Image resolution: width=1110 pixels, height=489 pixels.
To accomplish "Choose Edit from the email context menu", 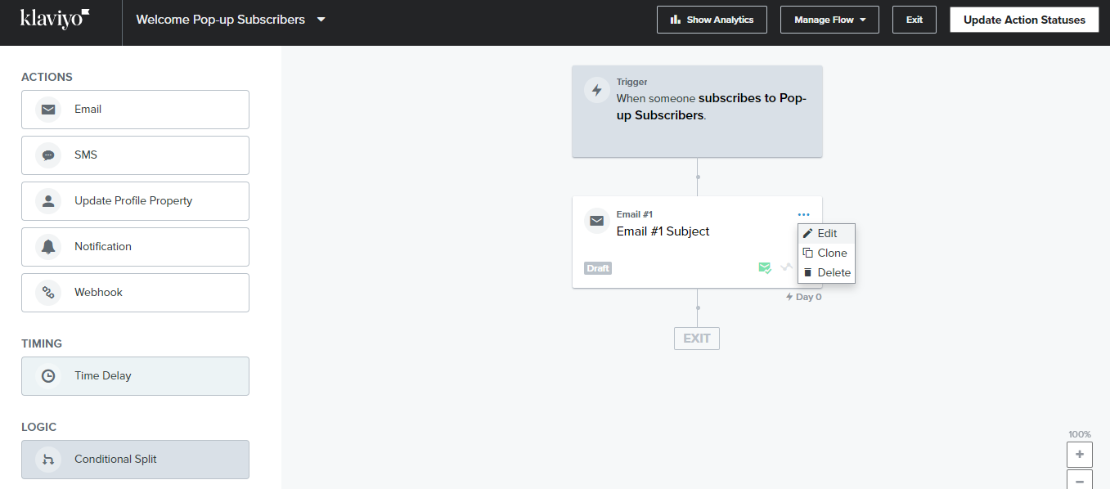I will 826,233.
